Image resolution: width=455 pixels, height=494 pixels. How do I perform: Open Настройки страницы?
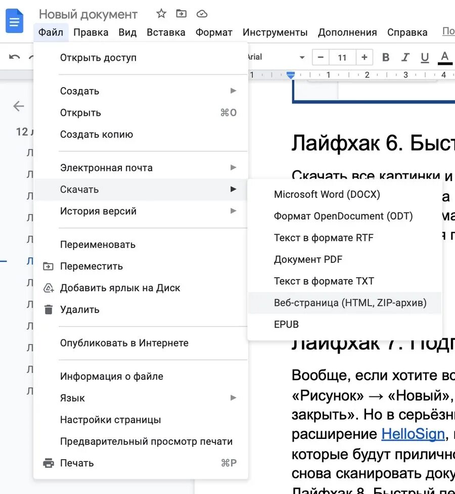point(141,420)
